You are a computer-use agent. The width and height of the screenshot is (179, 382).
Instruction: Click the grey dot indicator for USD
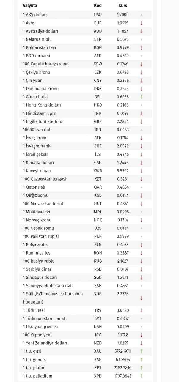142,15
